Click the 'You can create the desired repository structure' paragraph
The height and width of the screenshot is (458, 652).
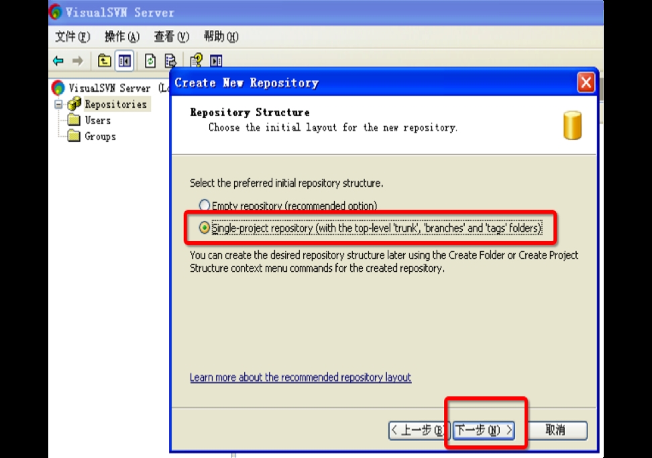pos(384,262)
